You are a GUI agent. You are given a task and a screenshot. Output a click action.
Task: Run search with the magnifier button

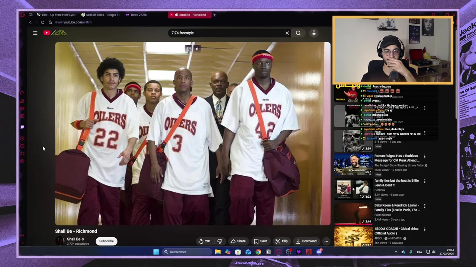click(298, 33)
